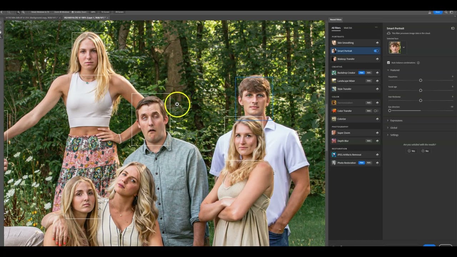Select the Colorize filter row
The width and height of the screenshot is (457, 257).
(355, 119)
